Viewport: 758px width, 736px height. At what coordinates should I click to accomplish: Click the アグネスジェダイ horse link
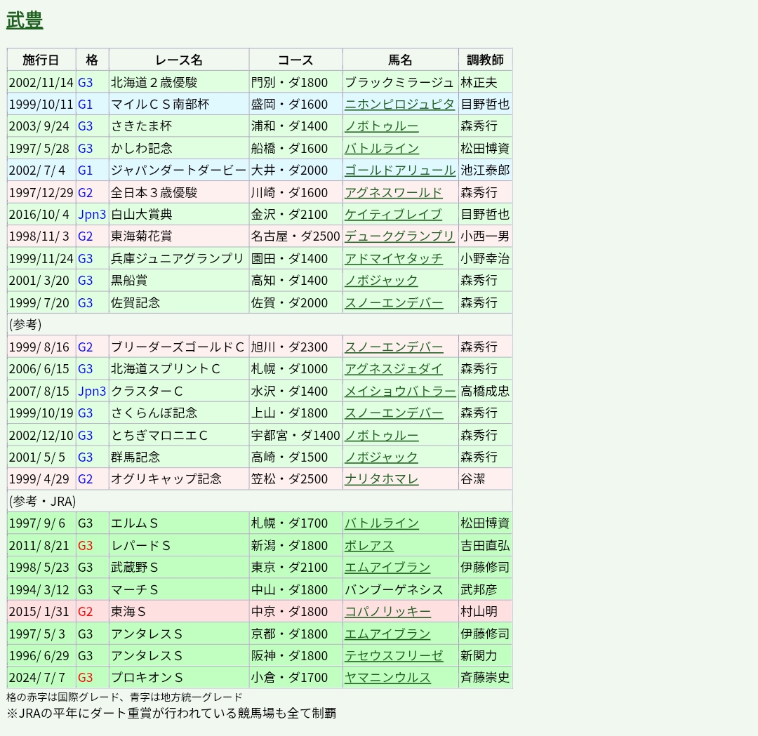[393, 369]
